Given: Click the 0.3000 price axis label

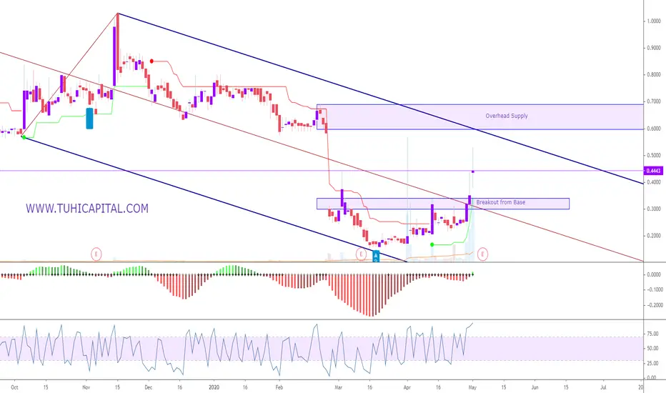Looking at the screenshot, I should click(x=654, y=209).
